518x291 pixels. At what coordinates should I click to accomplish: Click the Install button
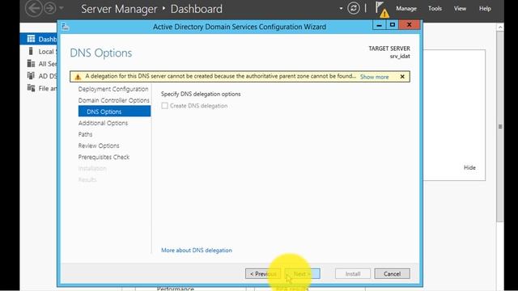[x=353, y=274]
